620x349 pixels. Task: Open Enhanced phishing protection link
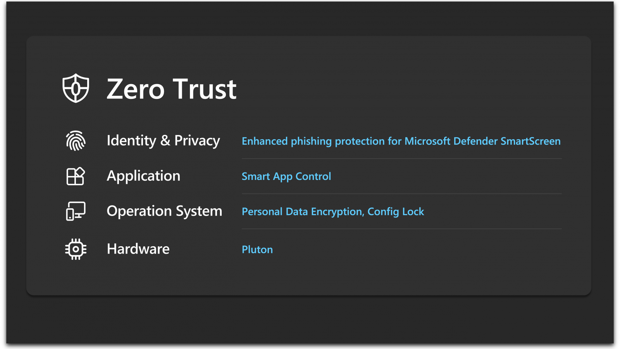[401, 141]
